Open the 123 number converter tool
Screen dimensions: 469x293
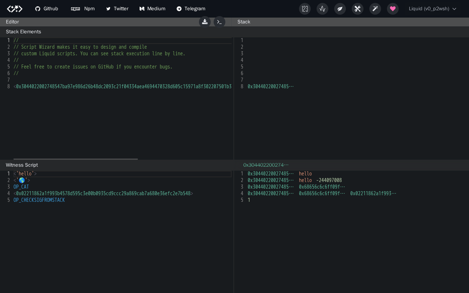(x=305, y=9)
